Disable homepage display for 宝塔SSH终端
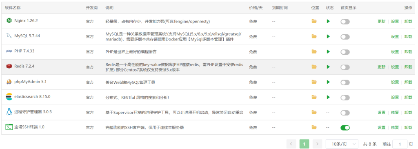 tap(345, 128)
